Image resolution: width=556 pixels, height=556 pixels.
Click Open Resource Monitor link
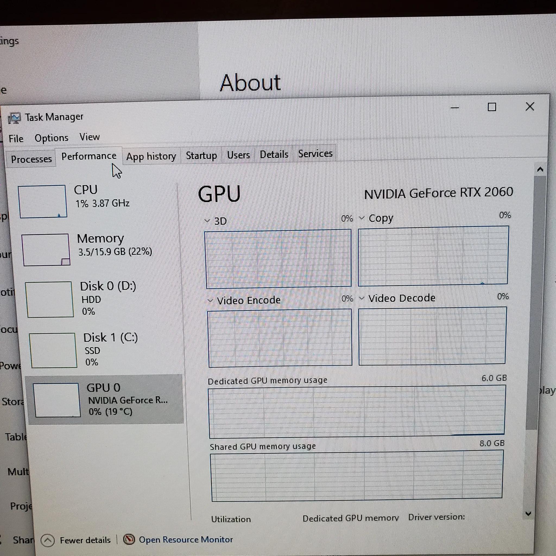[x=186, y=539]
